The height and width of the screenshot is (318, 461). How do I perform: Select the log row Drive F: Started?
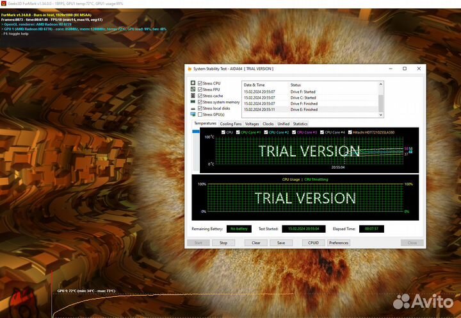tap(310, 92)
